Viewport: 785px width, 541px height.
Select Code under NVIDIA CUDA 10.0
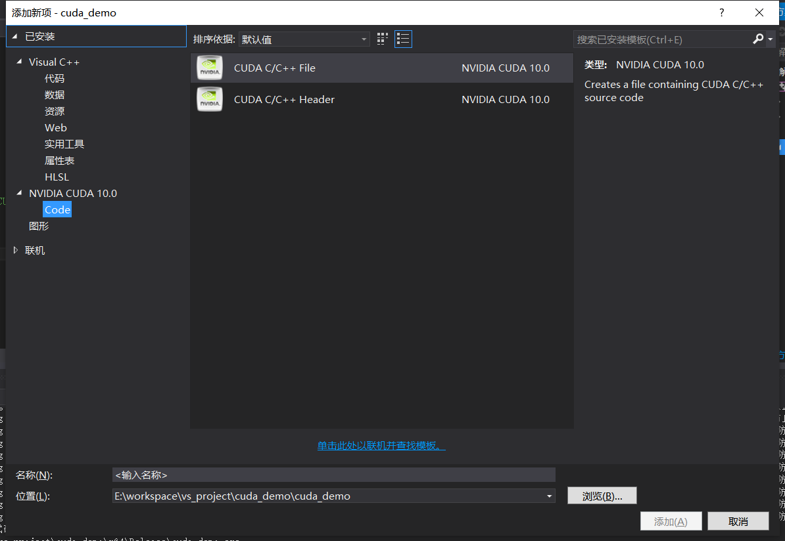click(x=57, y=209)
